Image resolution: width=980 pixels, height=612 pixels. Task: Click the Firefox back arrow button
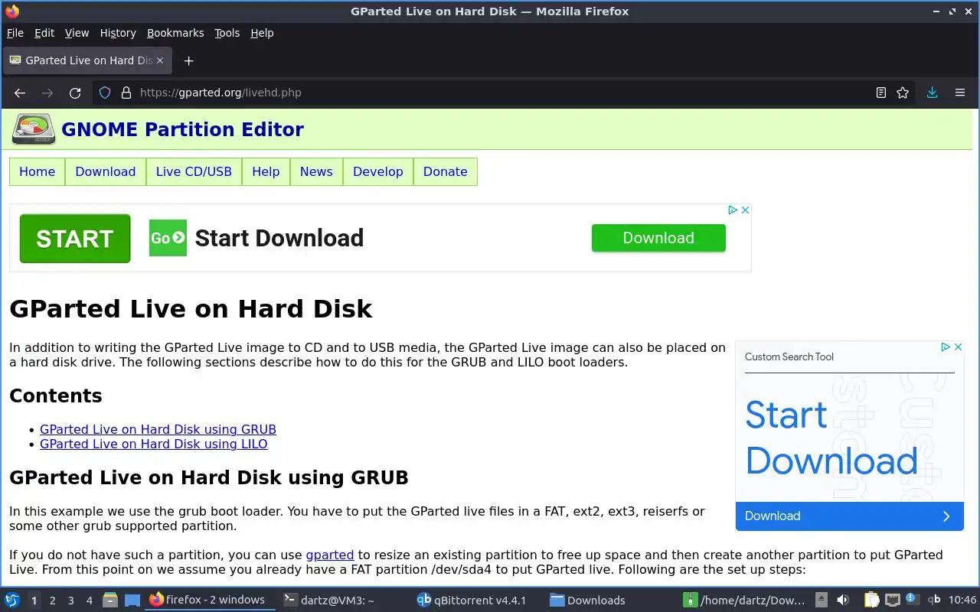pos(20,93)
